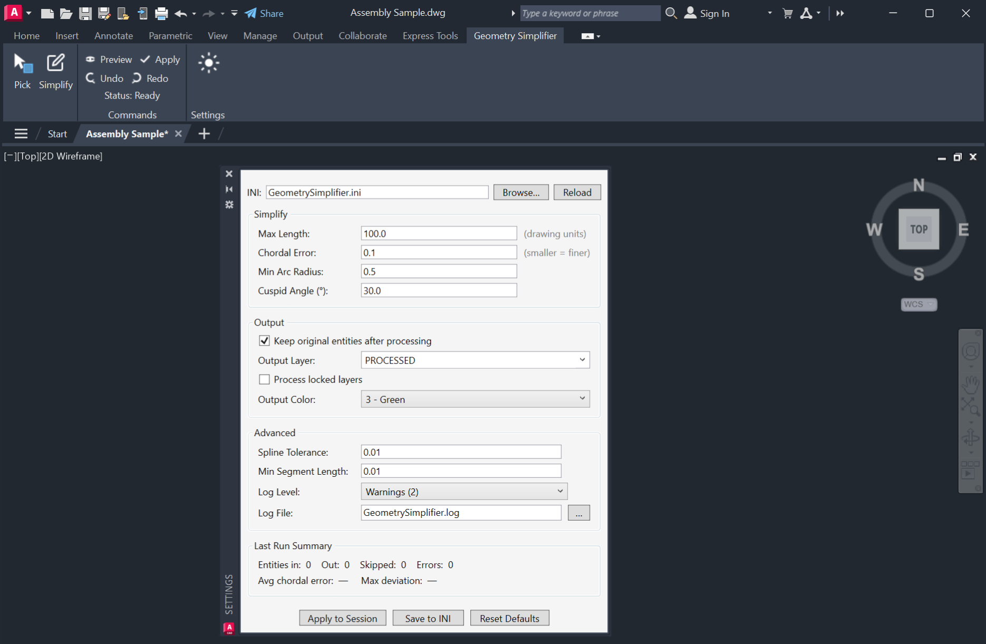Add a new drawing tab with plus
Screen dimensions: 986x644
pyautogui.click(x=204, y=134)
